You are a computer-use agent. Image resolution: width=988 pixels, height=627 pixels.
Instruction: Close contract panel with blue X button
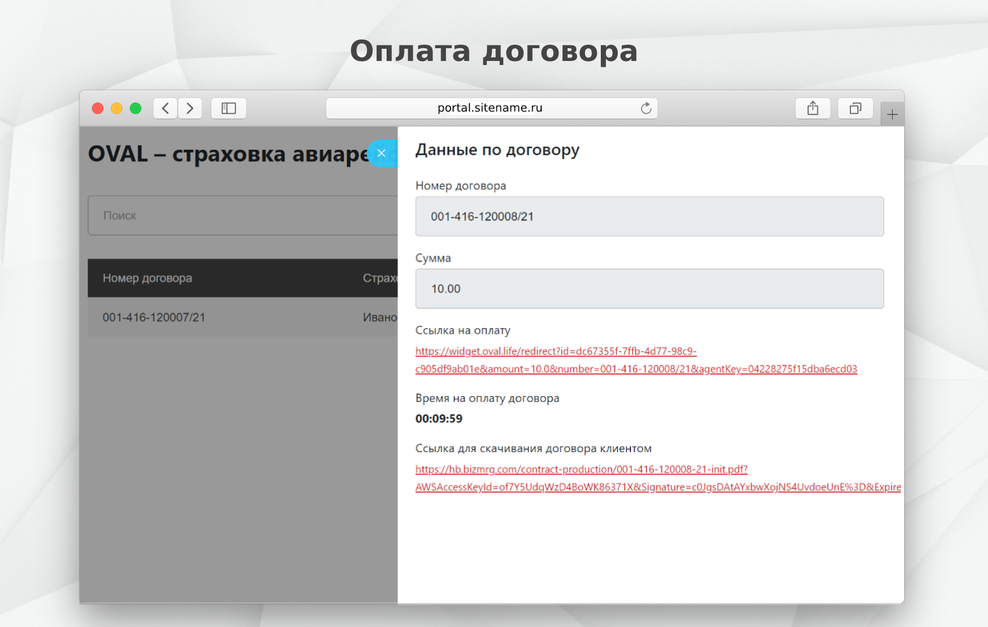[381, 153]
